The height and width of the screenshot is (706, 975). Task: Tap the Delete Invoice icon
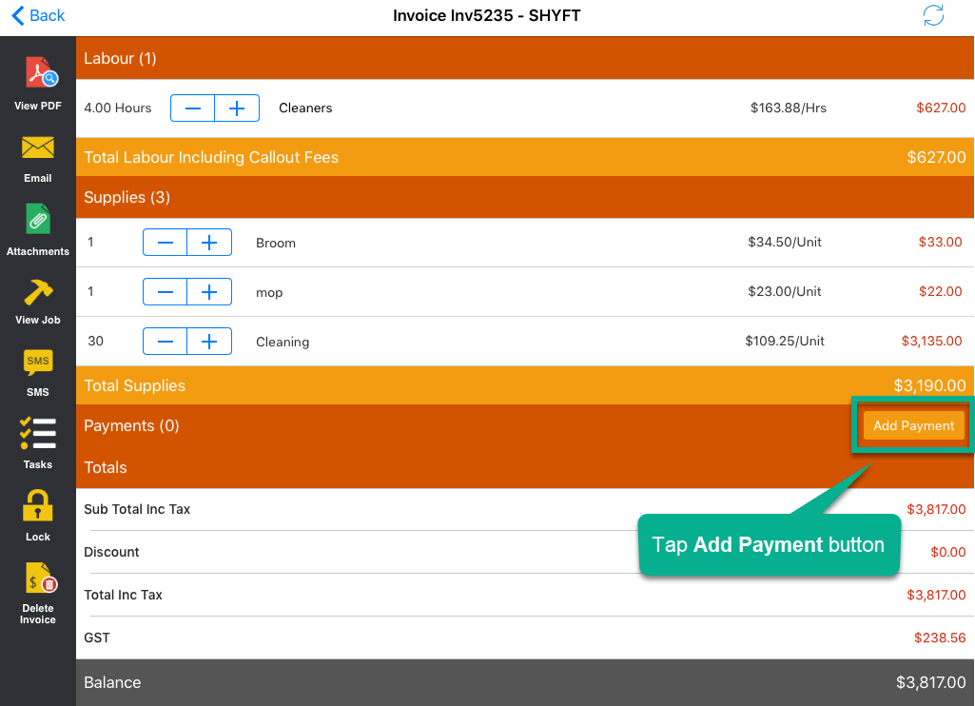point(38,579)
